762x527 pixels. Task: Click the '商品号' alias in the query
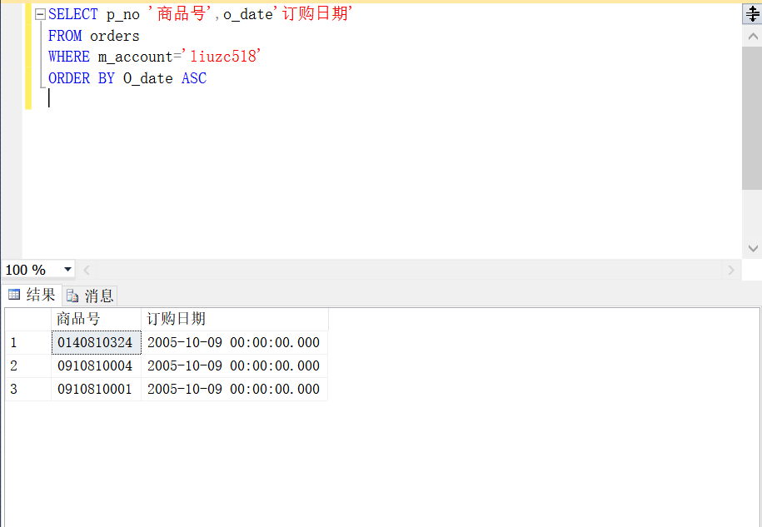coord(181,15)
